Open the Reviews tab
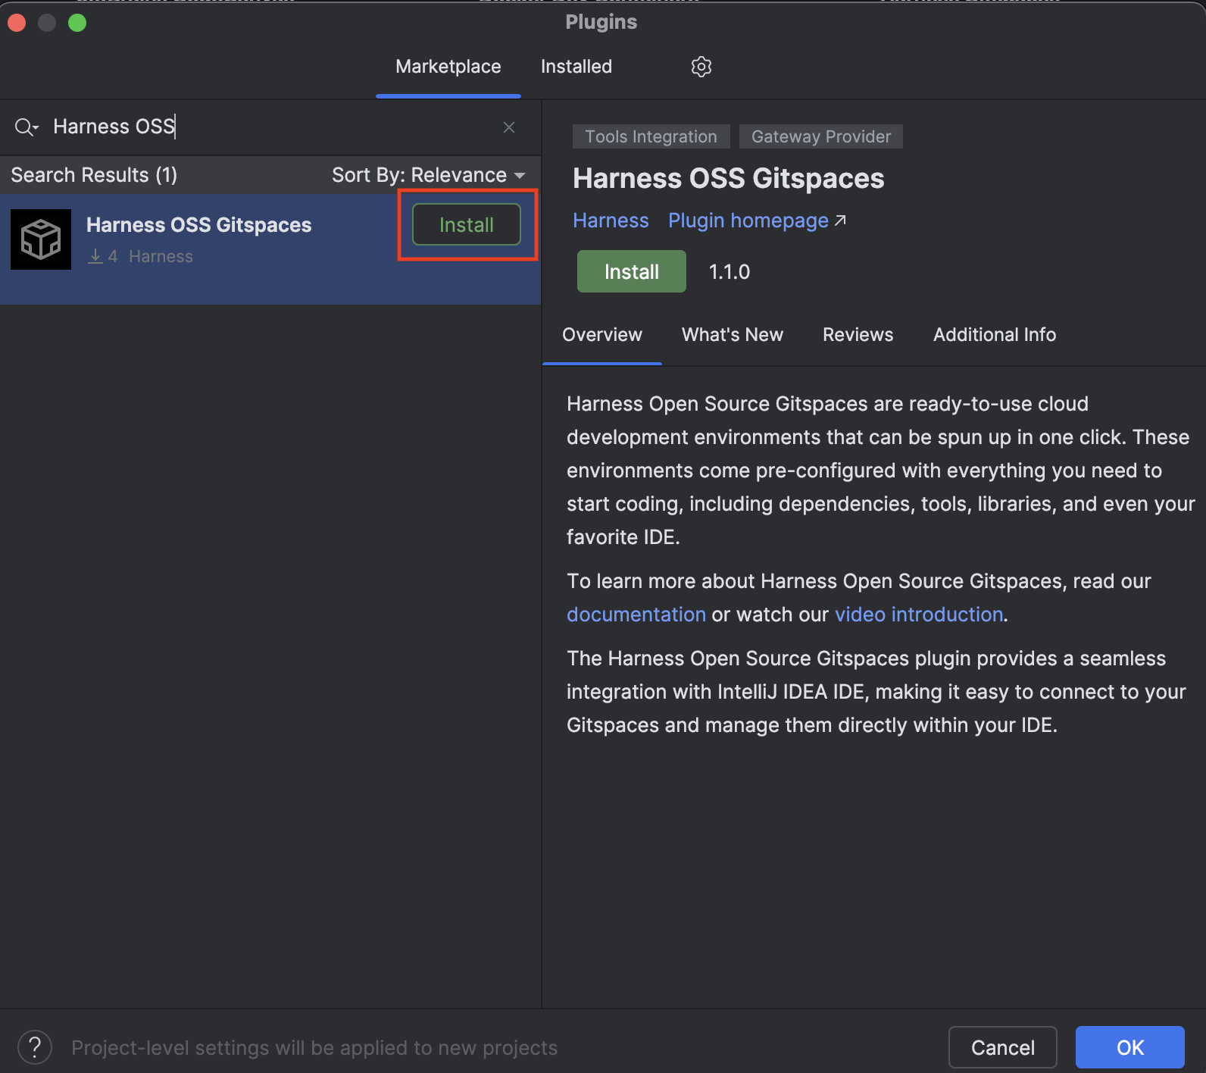Screen dimensions: 1206x1073 tap(858, 335)
